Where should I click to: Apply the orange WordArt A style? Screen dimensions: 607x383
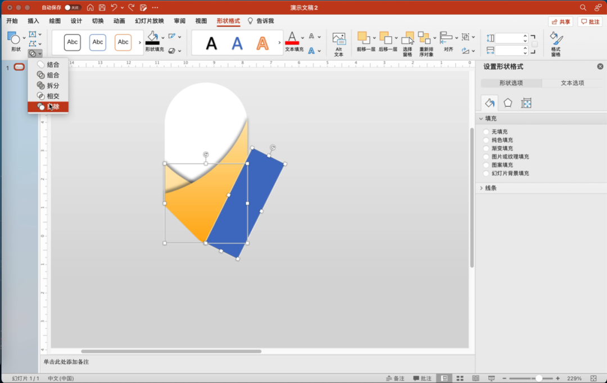262,43
